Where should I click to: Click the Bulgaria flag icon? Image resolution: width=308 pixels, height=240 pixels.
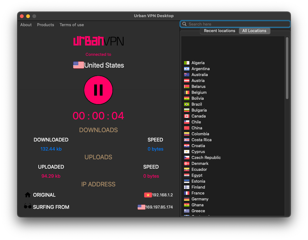tap(187, 110)
